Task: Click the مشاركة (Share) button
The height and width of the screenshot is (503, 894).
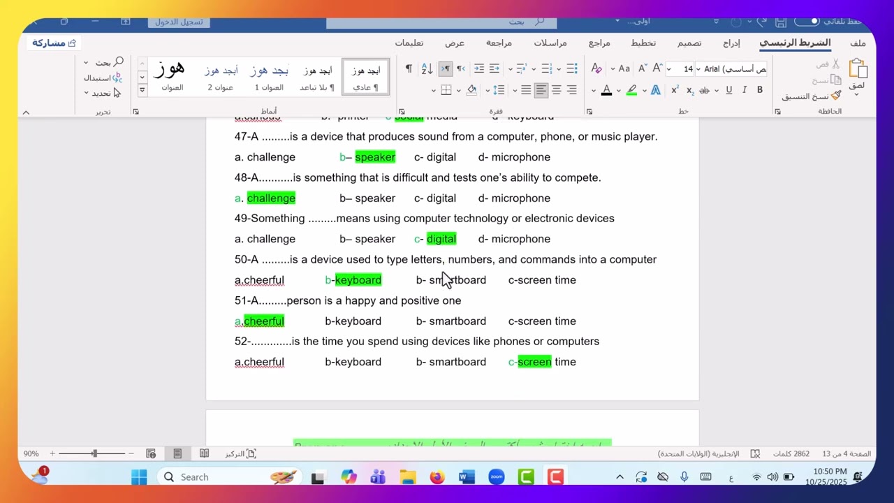Action: click(x=54, y=43)
